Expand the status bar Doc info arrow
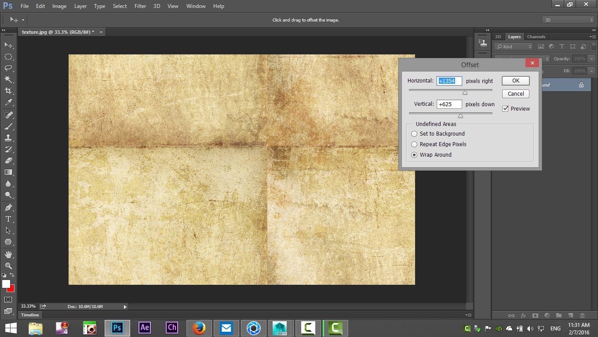Image resolution: width=598 pixels, height=337 pixels. point(125,307)
